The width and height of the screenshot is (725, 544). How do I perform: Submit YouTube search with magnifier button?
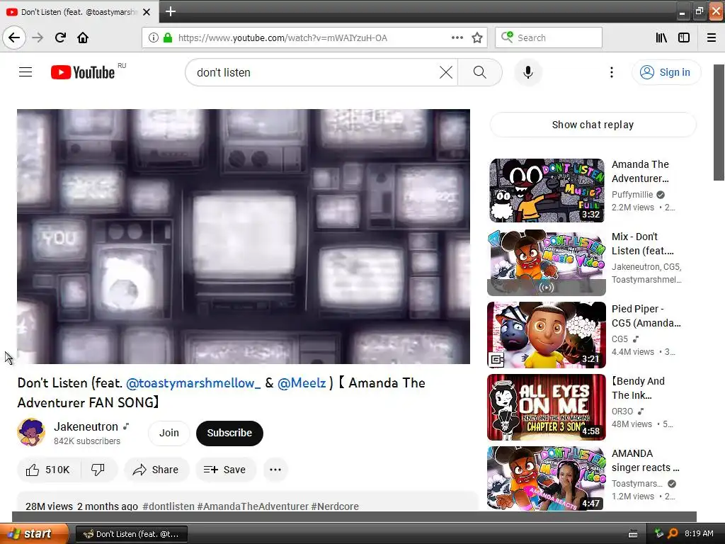pos(480,72)
